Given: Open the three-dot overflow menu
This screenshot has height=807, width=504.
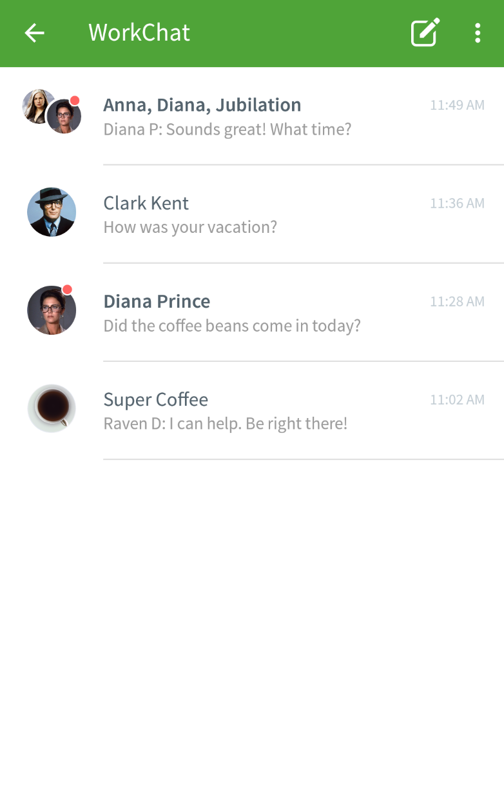Looking at the screenshot, I should pos(477,32).
